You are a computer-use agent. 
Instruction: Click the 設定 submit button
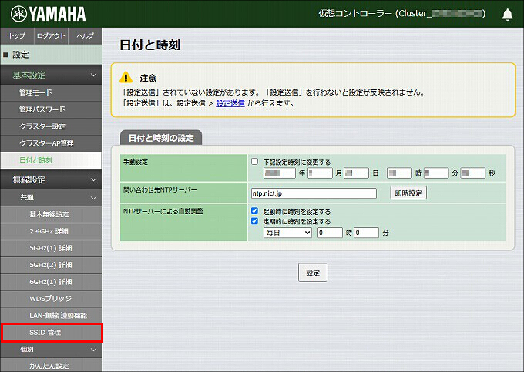coord(313,273)
